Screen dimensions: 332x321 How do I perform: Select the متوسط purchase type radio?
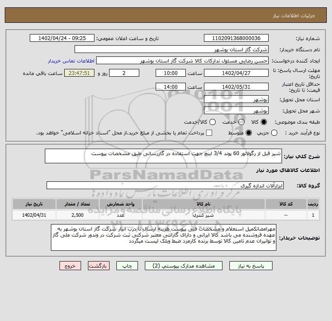click(249, 133)
